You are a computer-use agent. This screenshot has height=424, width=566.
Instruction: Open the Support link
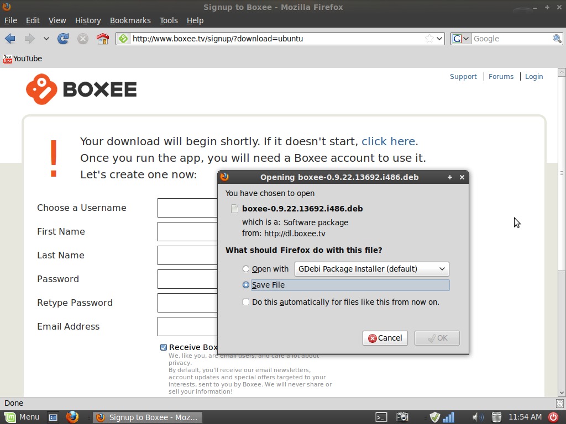coord(463,76)
